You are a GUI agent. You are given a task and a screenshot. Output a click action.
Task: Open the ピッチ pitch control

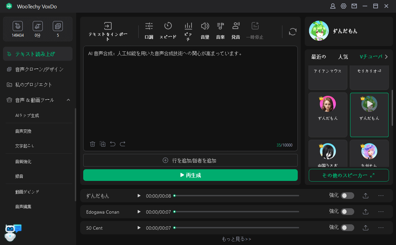188,31
